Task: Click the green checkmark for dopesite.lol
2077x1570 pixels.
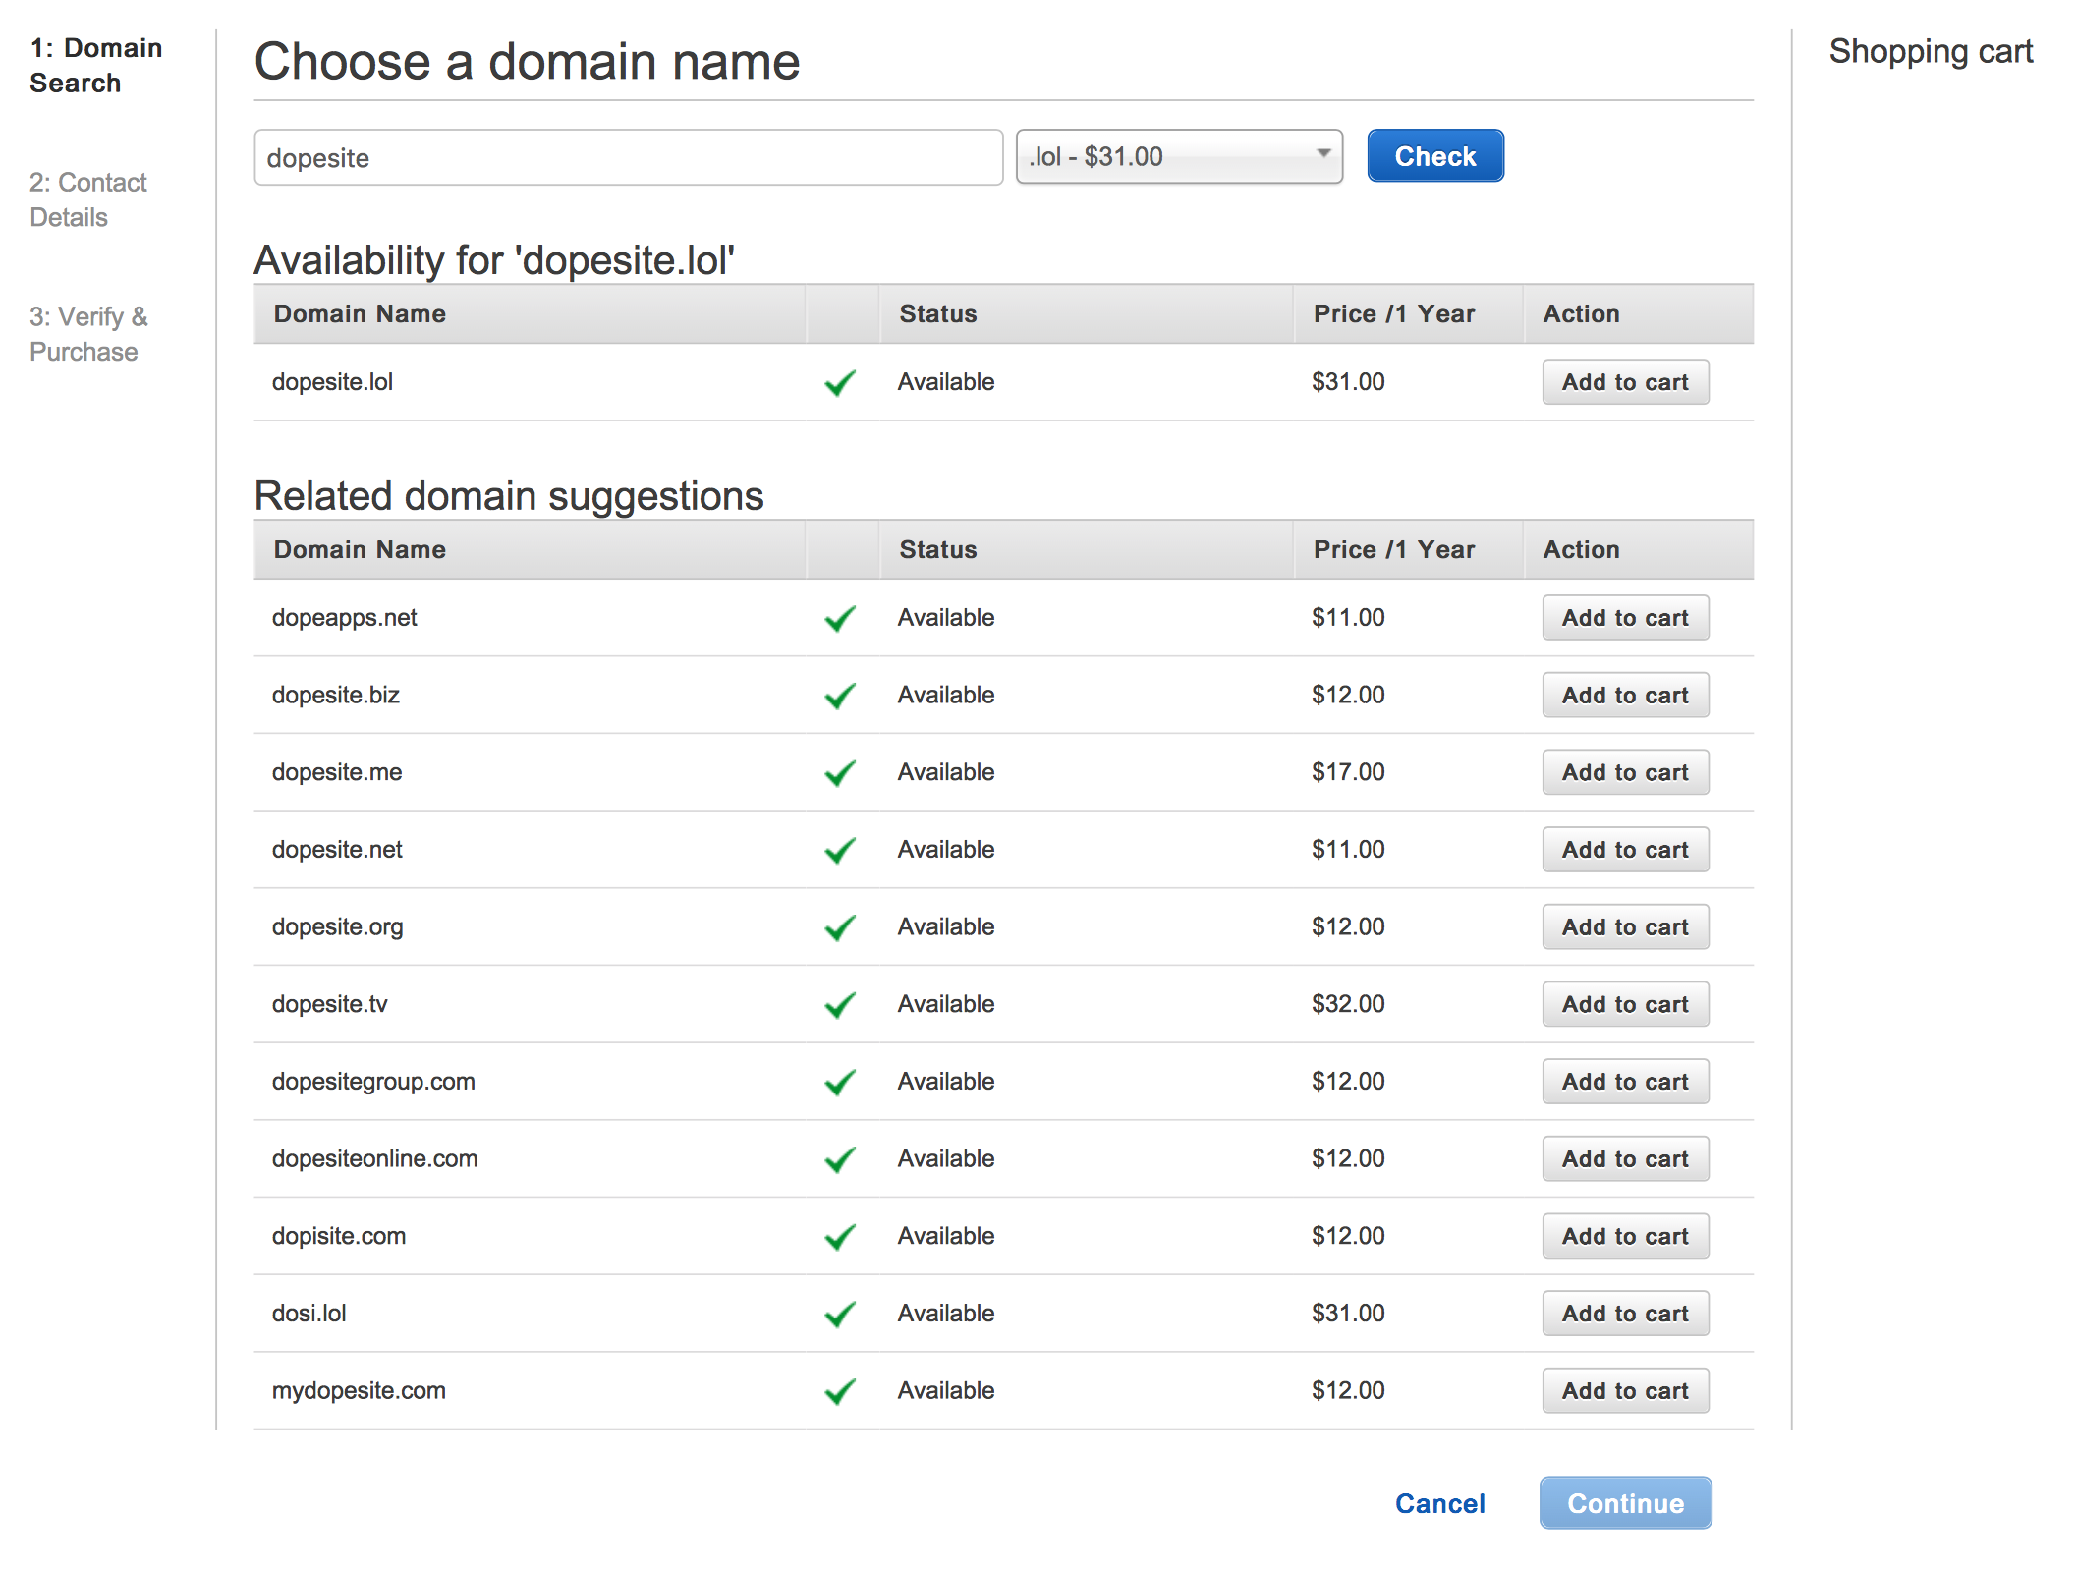Action: 840,382
